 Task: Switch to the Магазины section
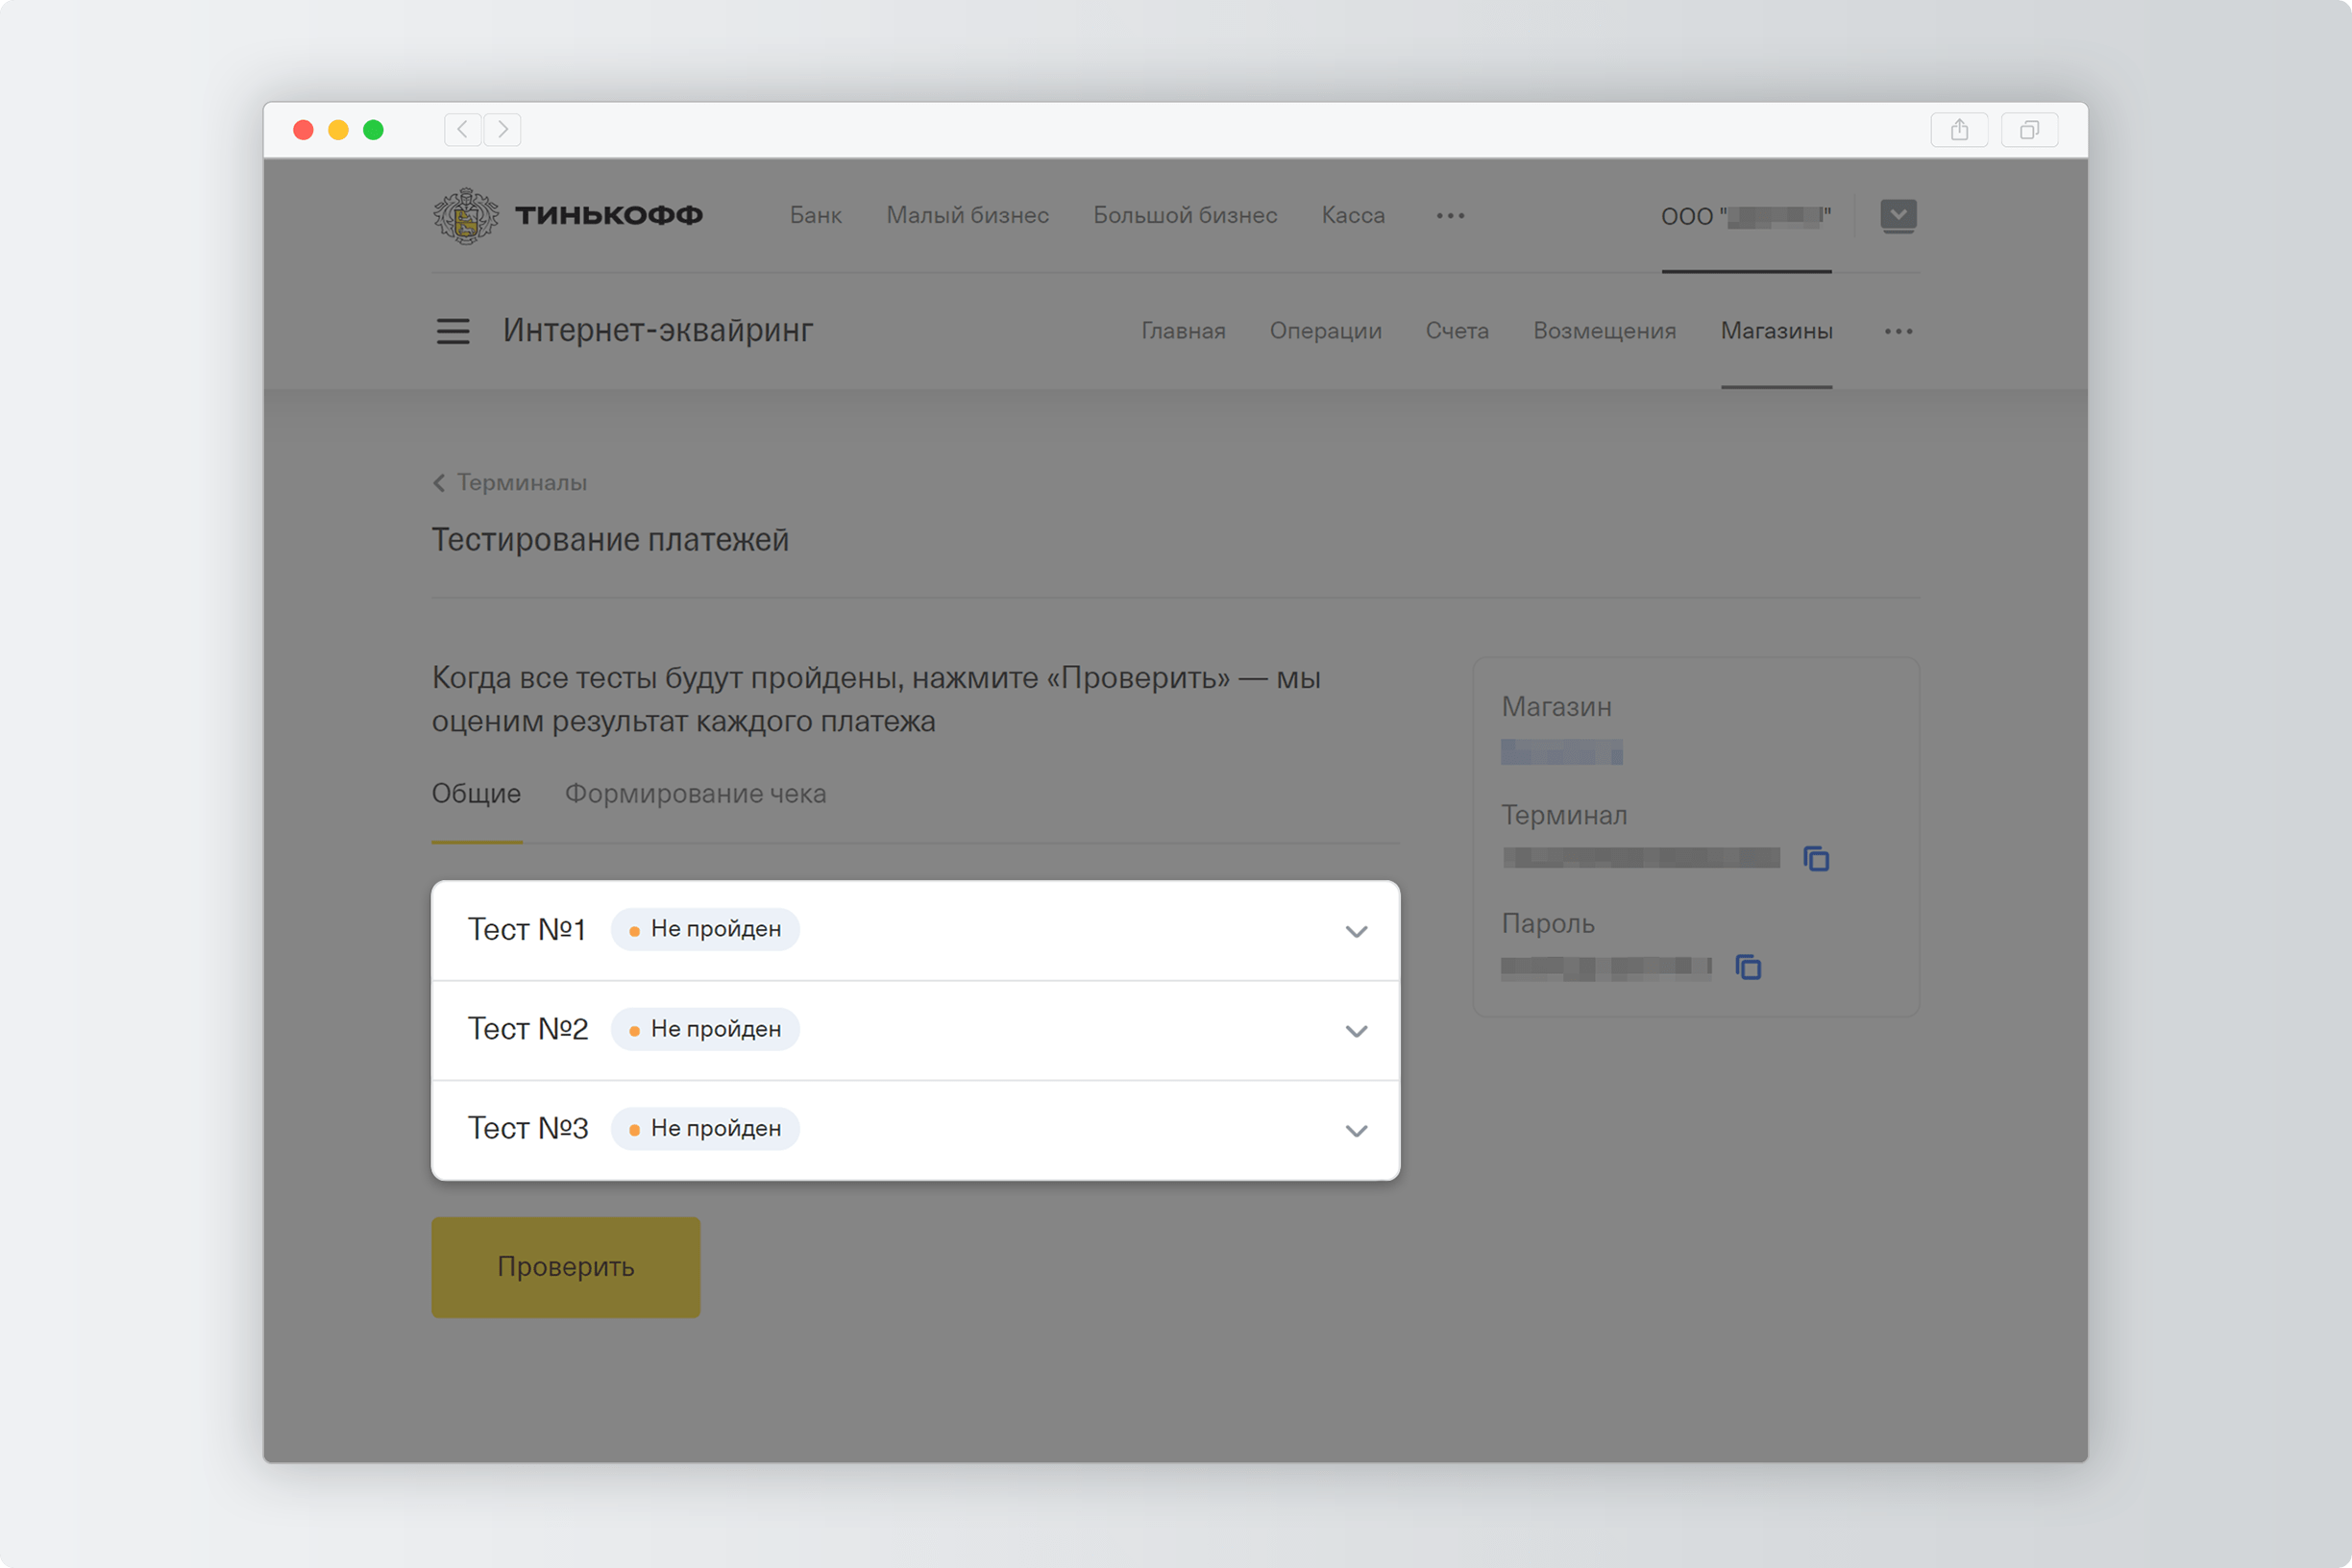(1776, 331)
